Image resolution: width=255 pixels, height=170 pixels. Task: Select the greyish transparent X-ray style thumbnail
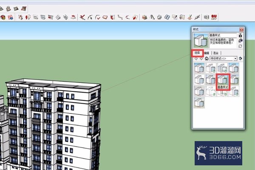coord(222,68)
